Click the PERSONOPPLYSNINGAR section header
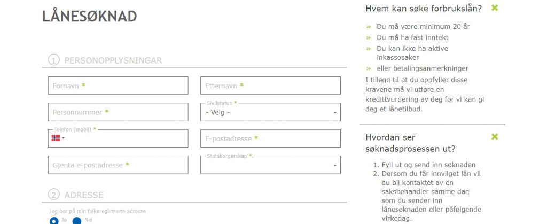This screenshot has width=547, height=224. 113,60
